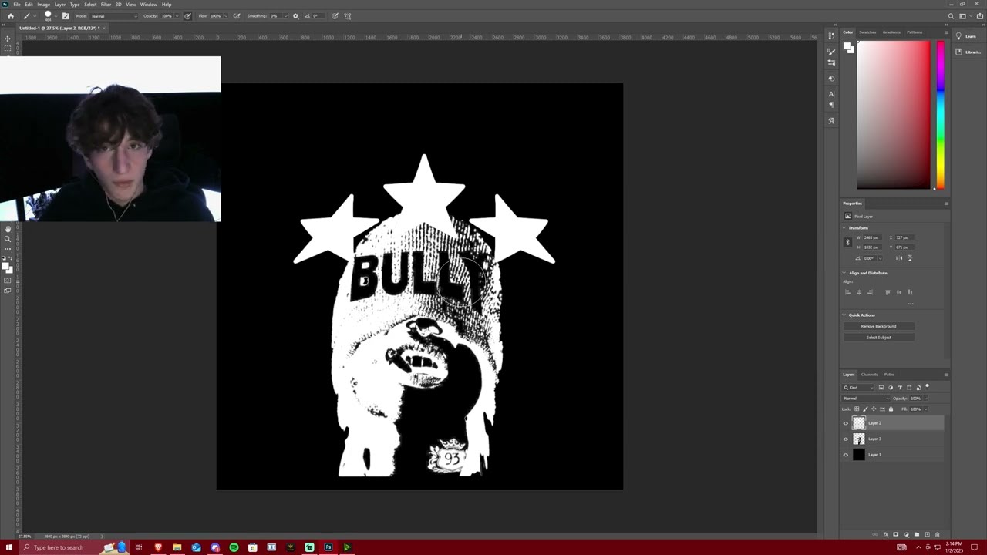Enable airbrush build-up icon

237,15
